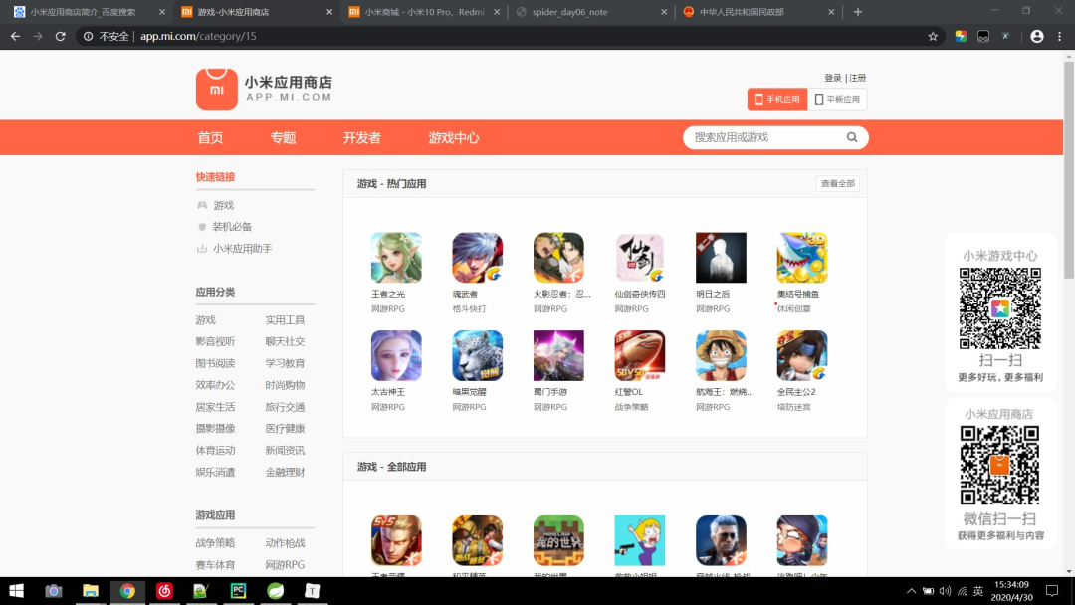Click the 小米应用商店 WeChat QR code
The width and height of the screenshot is (1075, 605).
[x=999, y=466]
